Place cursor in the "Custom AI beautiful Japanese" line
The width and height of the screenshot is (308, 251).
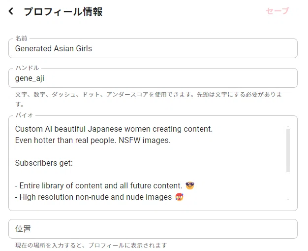click(x=114, y=129)
